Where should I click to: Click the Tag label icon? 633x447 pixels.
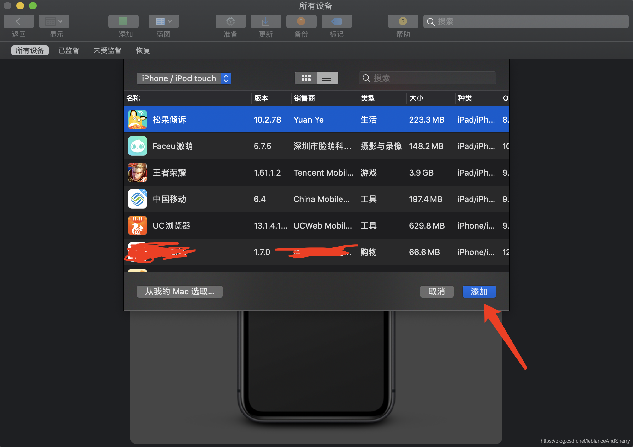[336, 21]
